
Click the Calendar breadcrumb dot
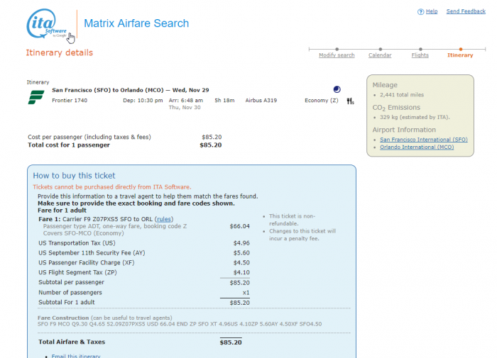381,49
